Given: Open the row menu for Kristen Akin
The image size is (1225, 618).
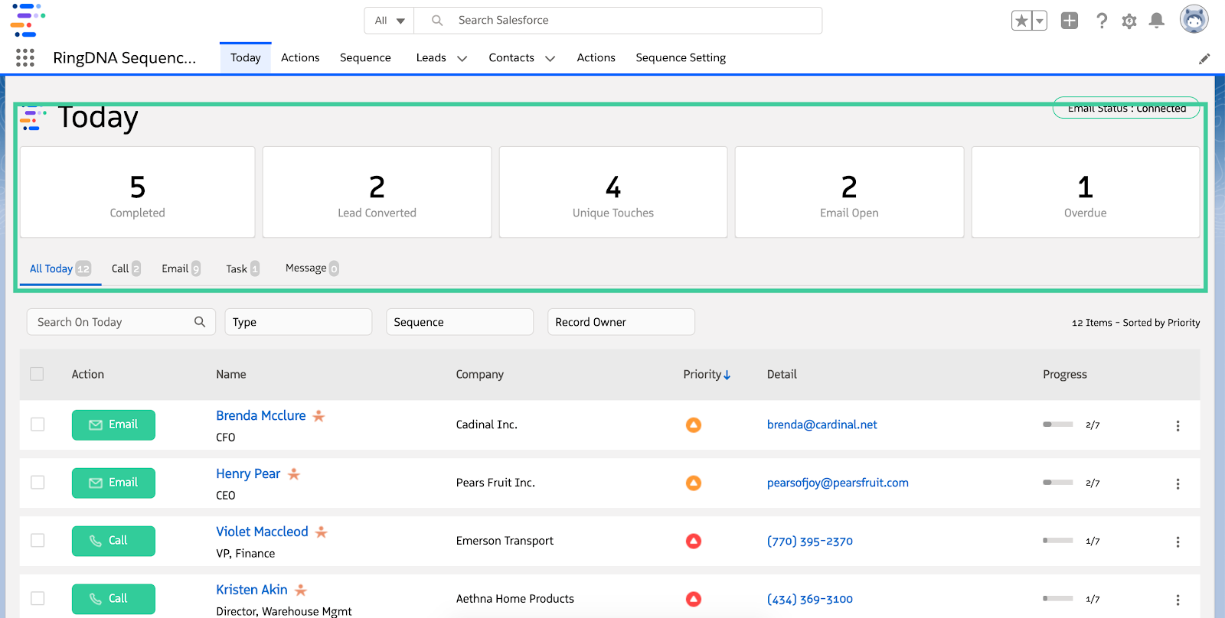Looking at the screenshot, I should click(x=1178, y=600).
